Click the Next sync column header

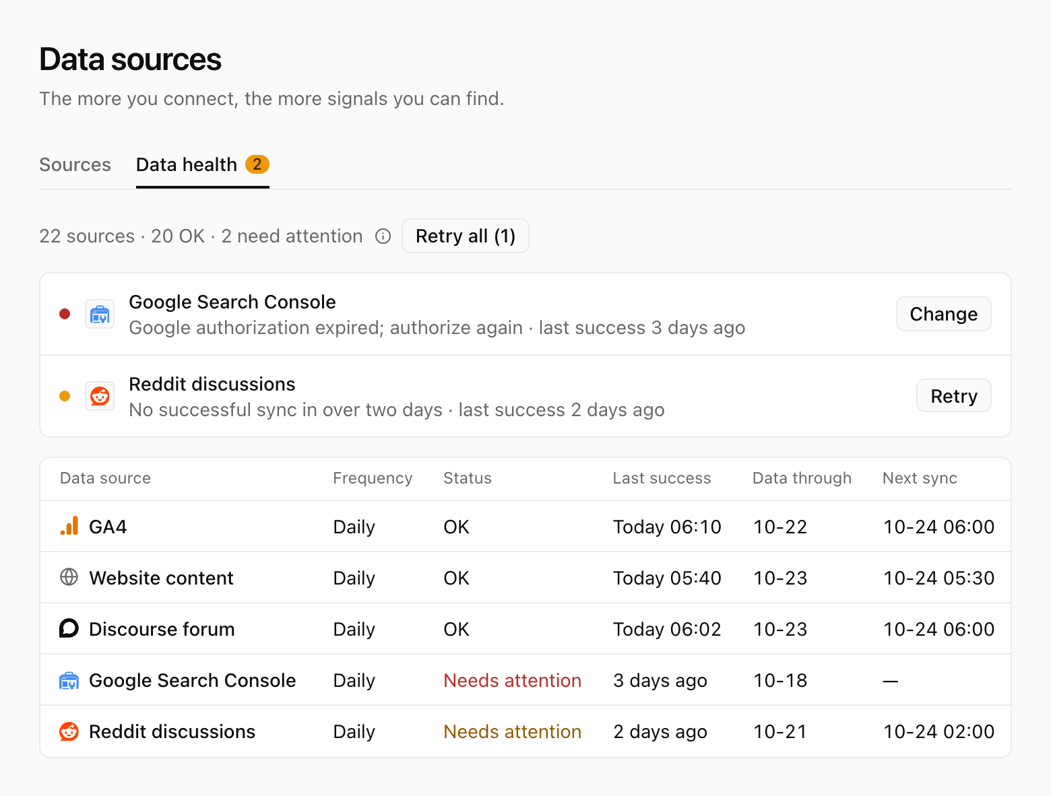tap(920, 478)
